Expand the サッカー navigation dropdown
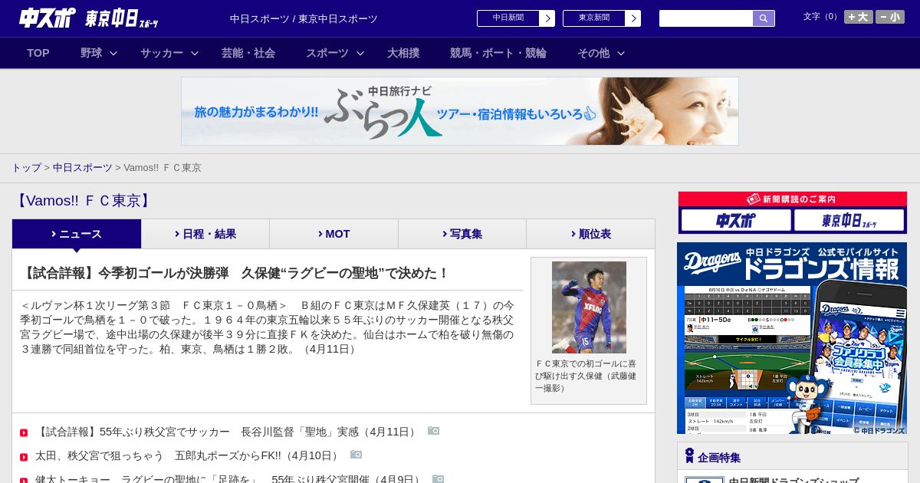Viewport: 920px width, 483px height. point(169,53)
